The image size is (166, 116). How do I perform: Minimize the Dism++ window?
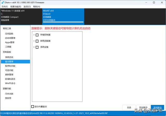146,2
